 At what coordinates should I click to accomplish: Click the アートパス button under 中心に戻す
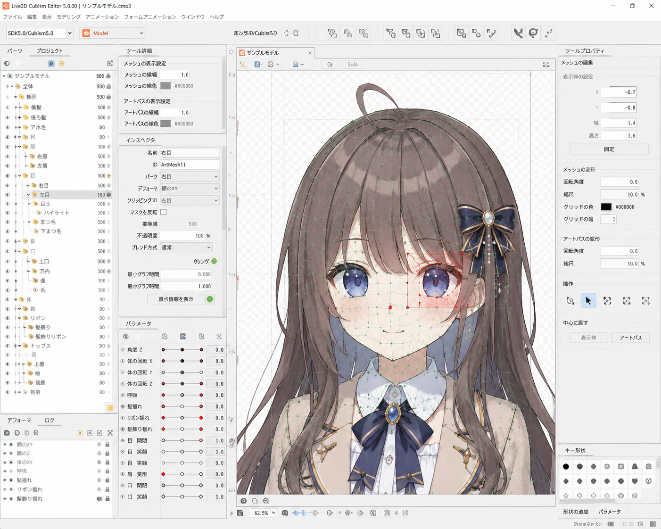[x=630, y=338]
